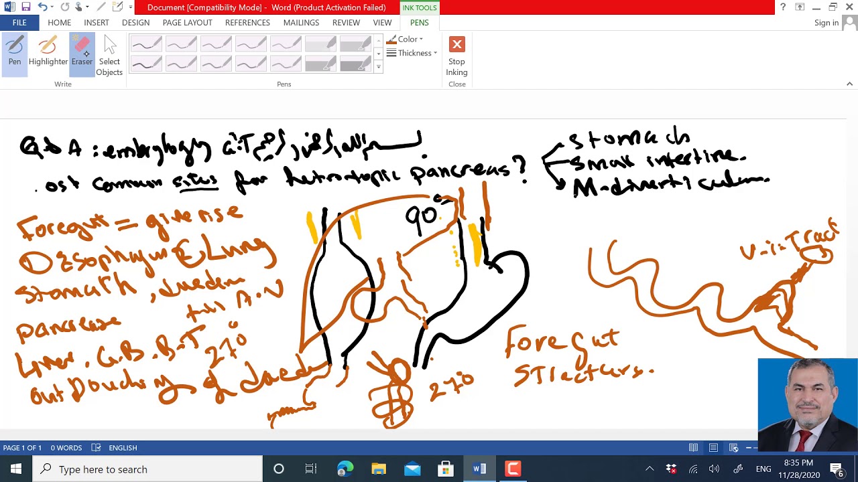Click the proofing errors icon in the status bar
858x482 pixels.
pos(96,448)
